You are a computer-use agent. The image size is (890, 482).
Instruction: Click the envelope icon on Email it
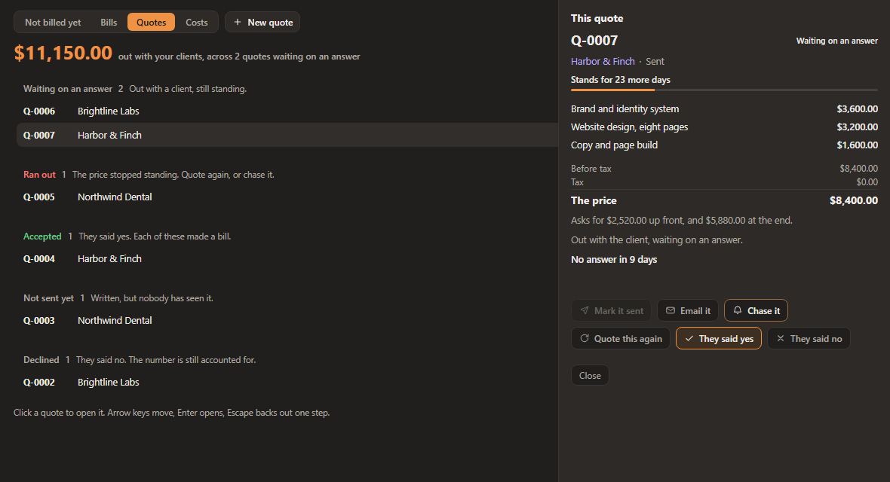[x=671, y=311]
